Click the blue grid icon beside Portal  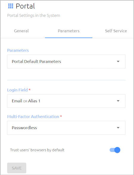tap(11, 6)
